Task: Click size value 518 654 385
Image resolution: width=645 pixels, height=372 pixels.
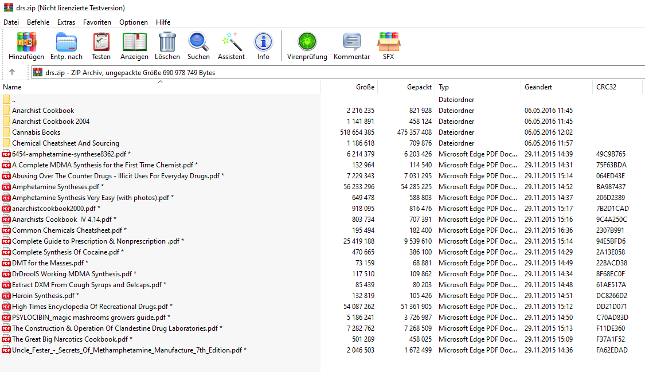Action: (x=357, y=132)
